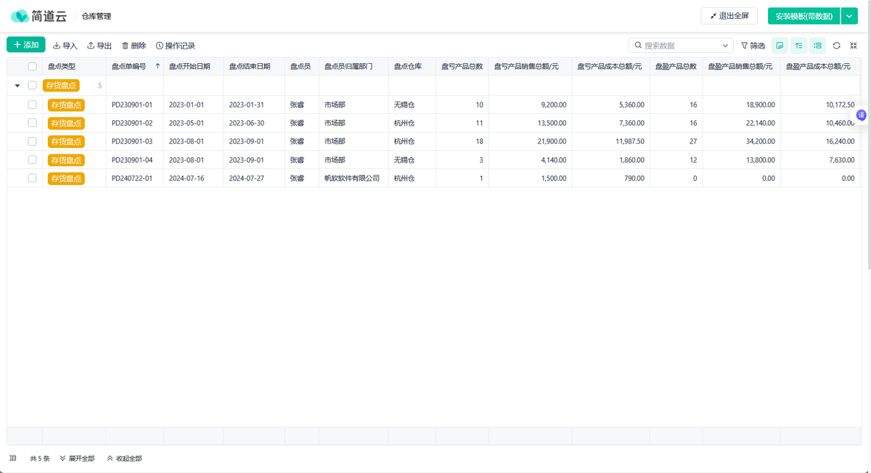Screen dimensions: 871x473
Task: Collapse the 存货盘点 group triangle
Action: click(x=17, y=86)
